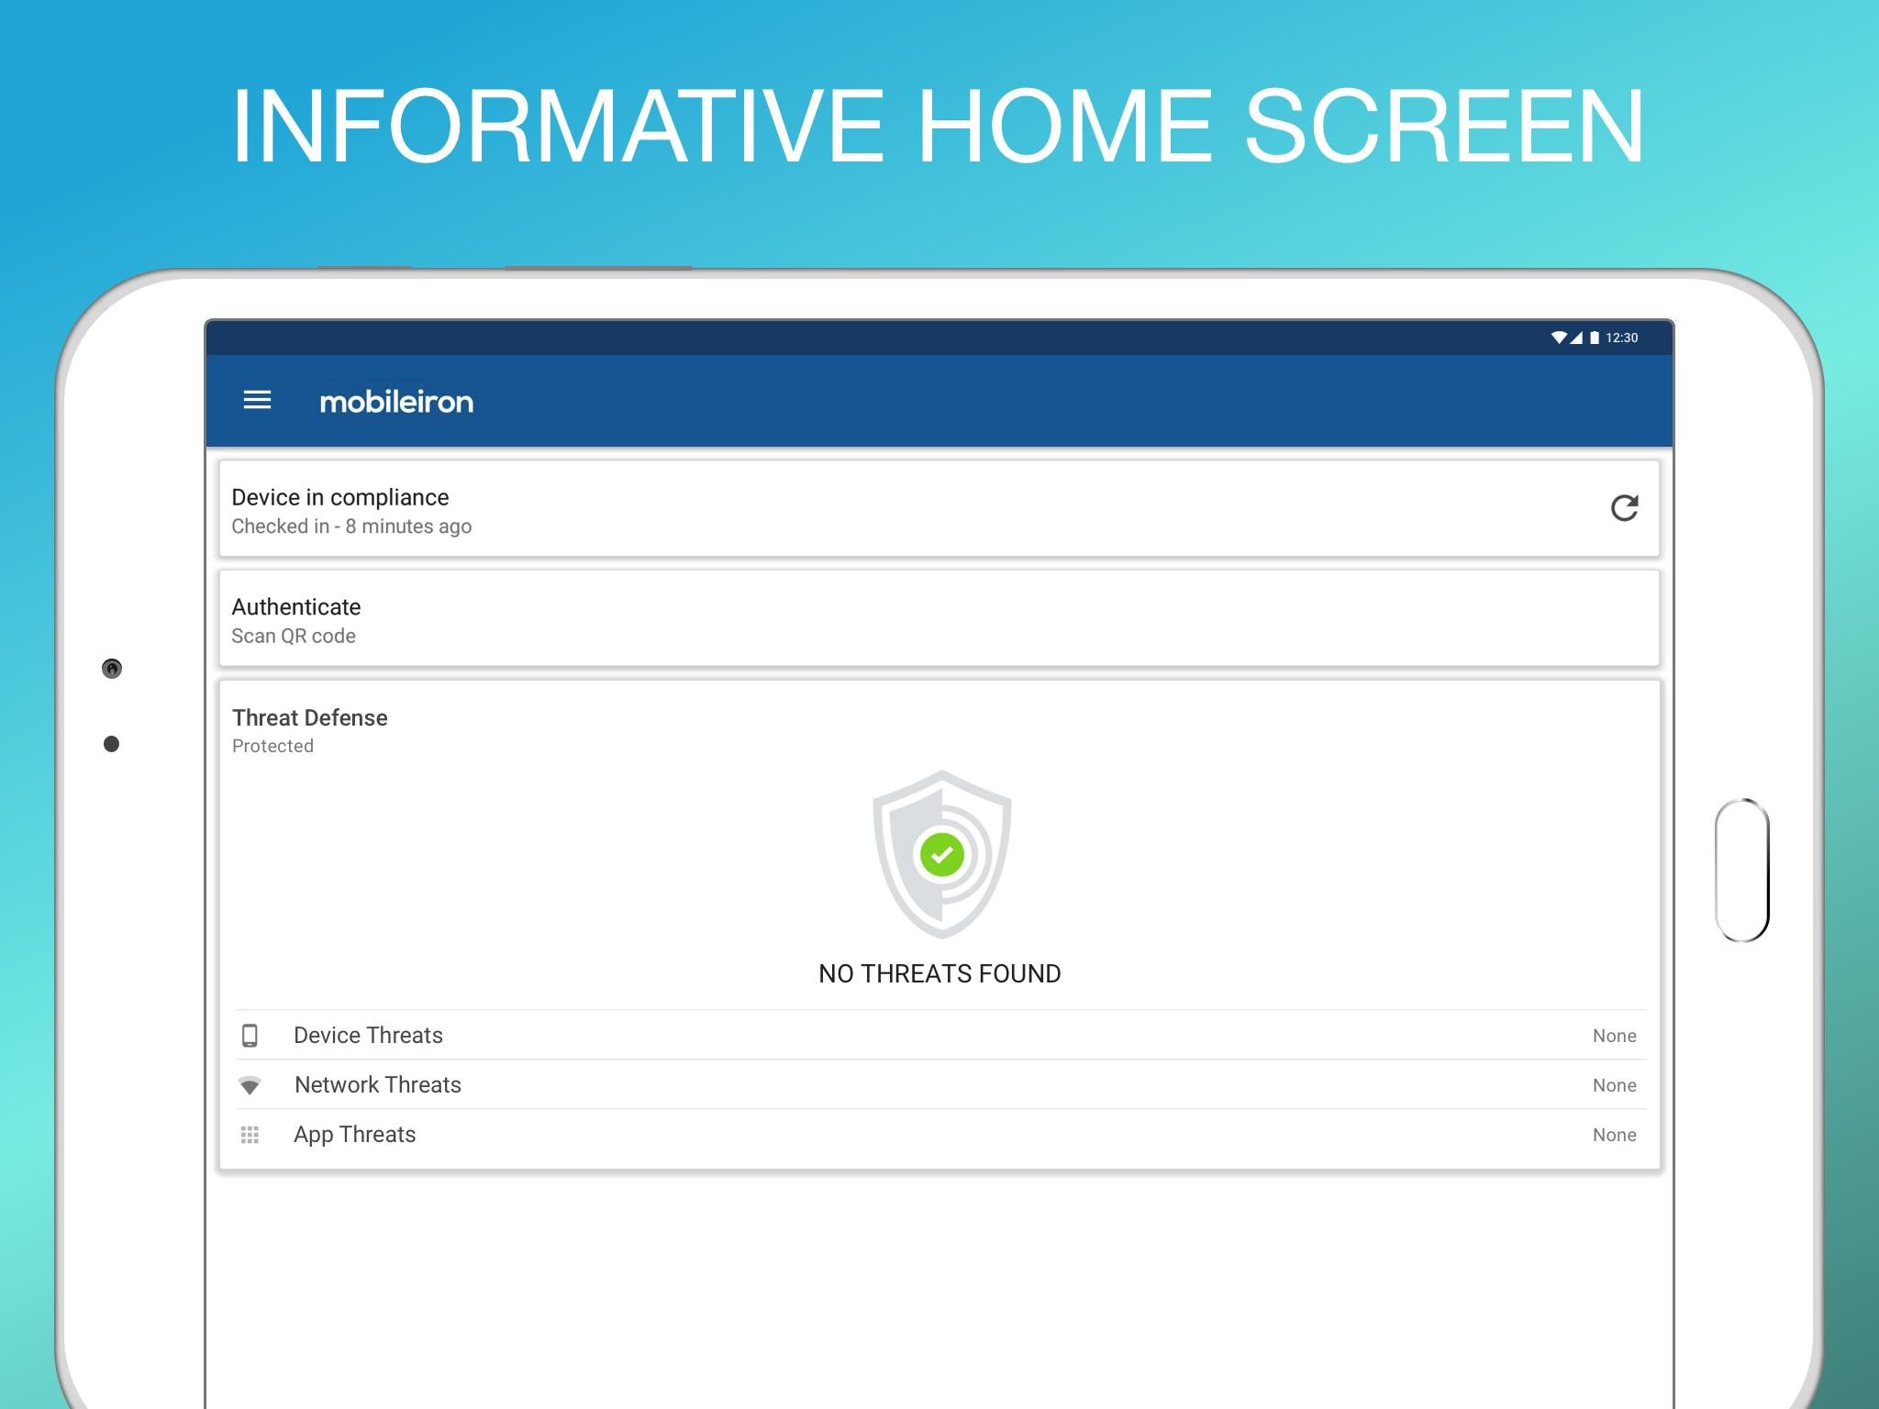1879x1409 pixels.
Task: Open the hamburger navigation menu
Action: pyautogui.click(x=257, y=400)
